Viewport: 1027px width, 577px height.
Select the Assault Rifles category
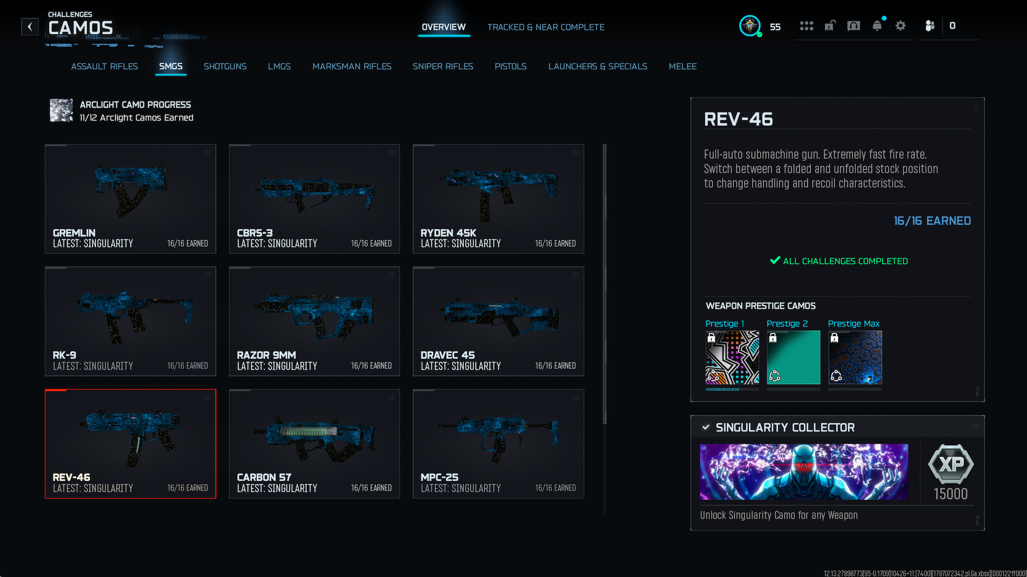(104, 66)
